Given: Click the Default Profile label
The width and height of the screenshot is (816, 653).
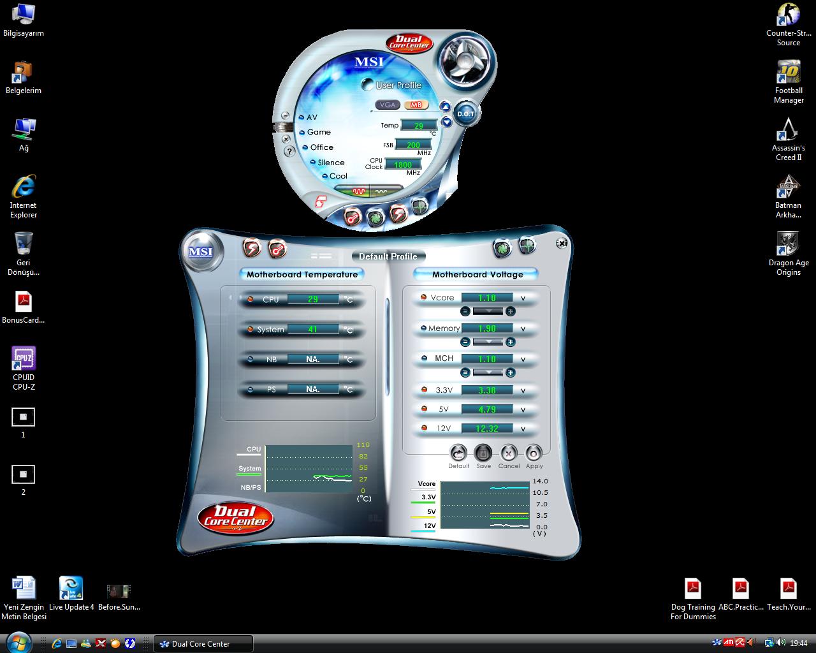Looking at the screenshot, I should coord(388,256).
